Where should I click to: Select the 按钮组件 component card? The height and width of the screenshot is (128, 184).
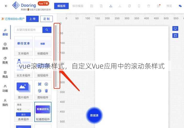pyautogui.click(x=43, y=68)
